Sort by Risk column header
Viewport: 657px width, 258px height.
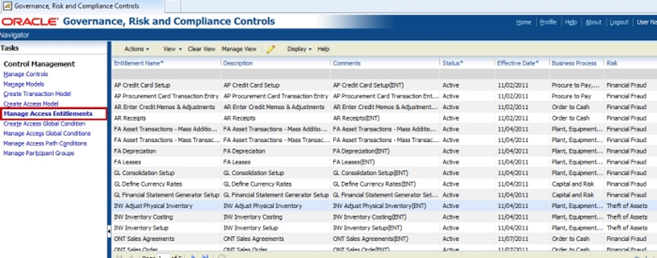point(612,63)
